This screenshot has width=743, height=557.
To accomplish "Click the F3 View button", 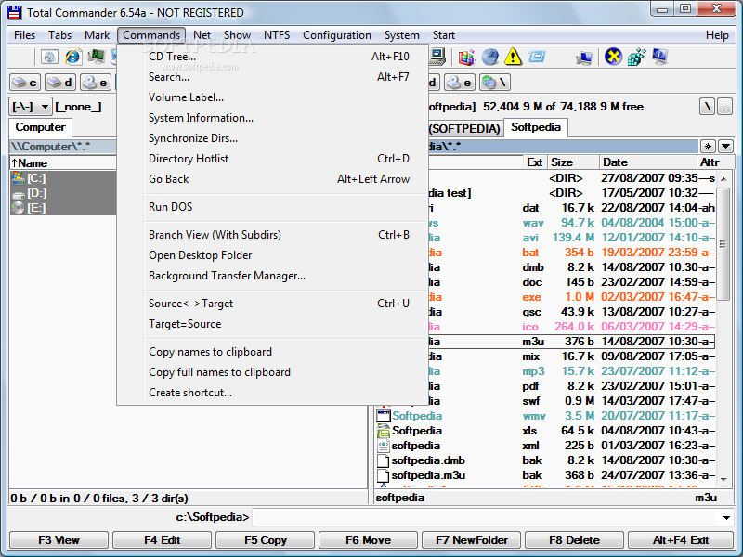I will click(x=59, y=540).
